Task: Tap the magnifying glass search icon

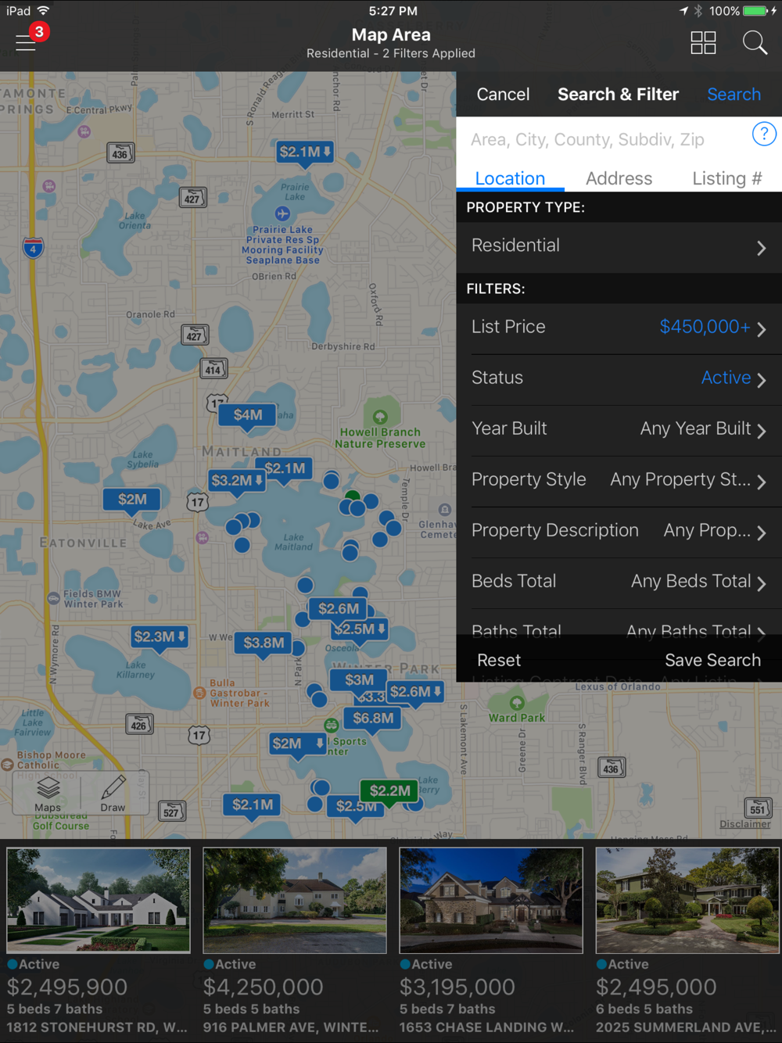Action: click(754, 43)
